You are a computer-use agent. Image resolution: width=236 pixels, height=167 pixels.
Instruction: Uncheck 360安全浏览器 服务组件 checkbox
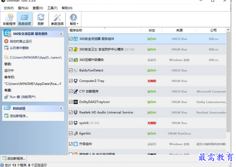click(x=71, y=39)
